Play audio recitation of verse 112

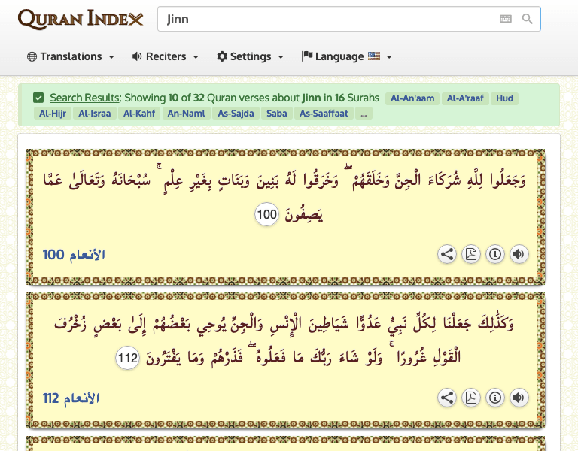tap(519, 398)
